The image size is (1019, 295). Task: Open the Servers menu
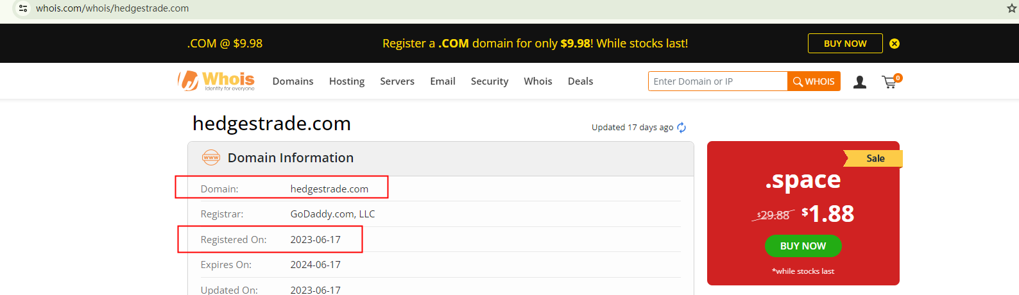pyautogui.click(x=397, y=81)
